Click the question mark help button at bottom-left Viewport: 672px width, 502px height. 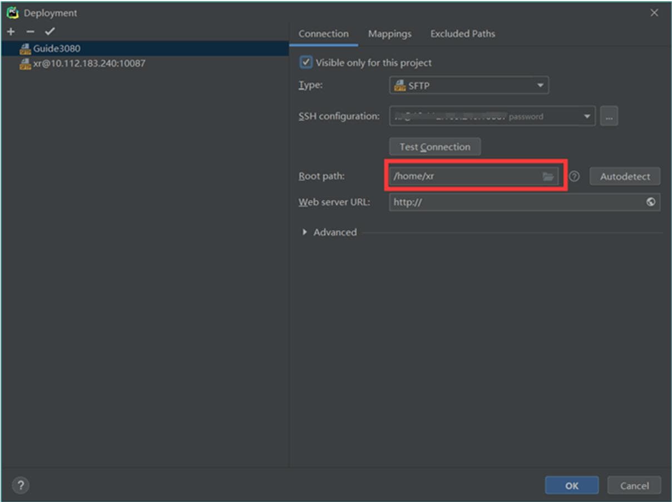pyautogui.click(x=21, y=485)
